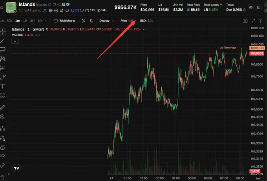Switch to the 1s timeframe

2,21
